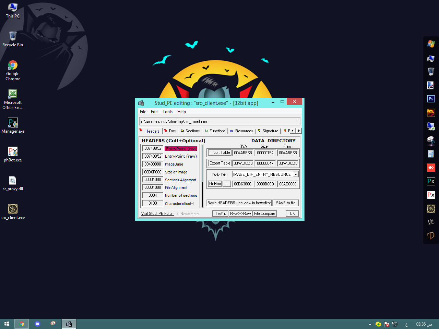Click the Size of Image value field
This screenshot has width=439, height=329.
coord(153,172)
